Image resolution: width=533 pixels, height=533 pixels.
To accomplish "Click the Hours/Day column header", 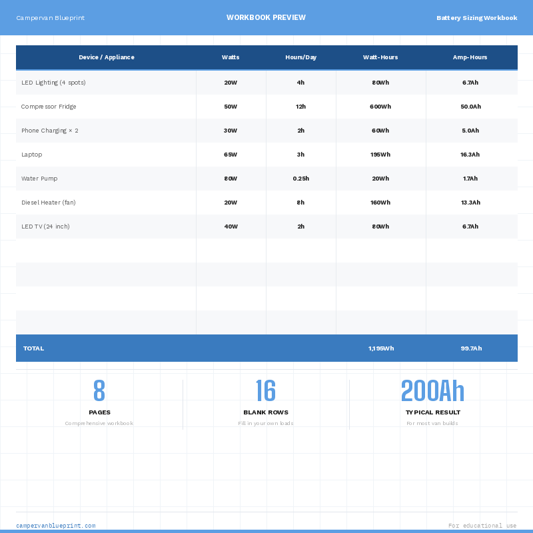I will [300, 57].
